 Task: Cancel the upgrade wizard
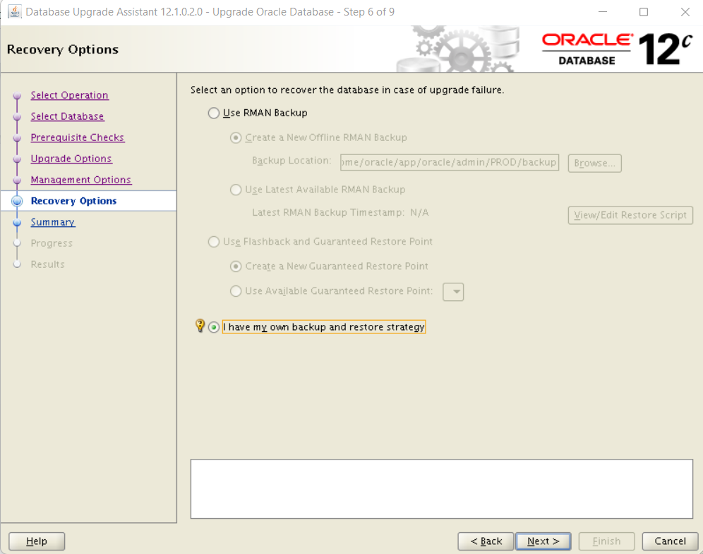[x=671, y=541]
